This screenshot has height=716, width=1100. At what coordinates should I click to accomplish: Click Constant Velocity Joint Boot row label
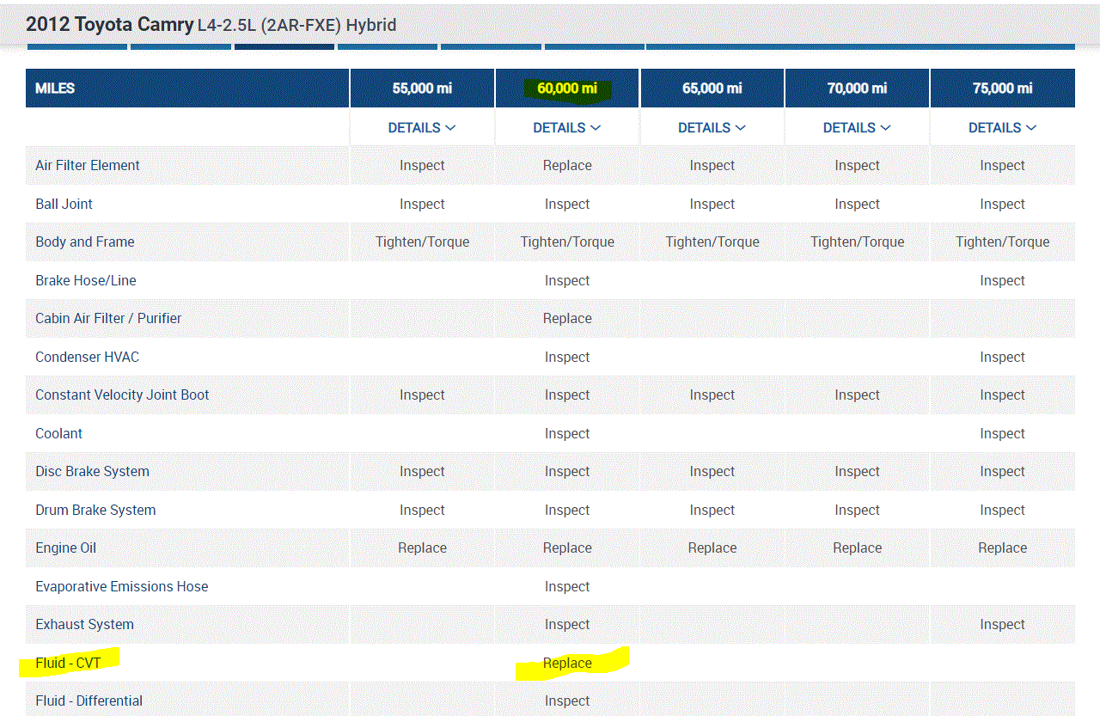click(122, 395)
